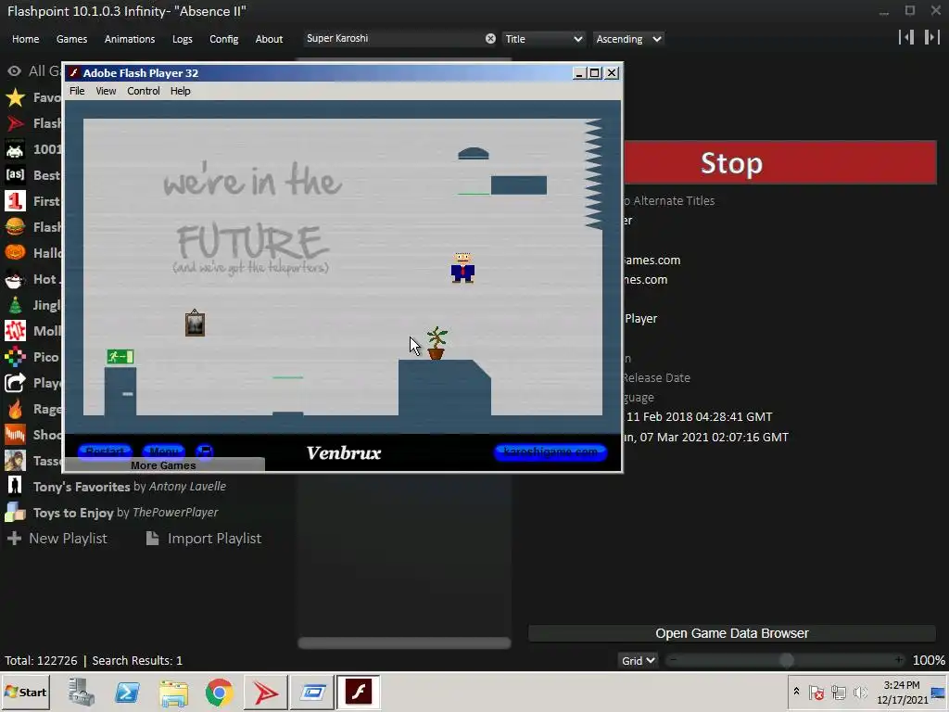Switch to Flash Player taskbar button
The image size is (949, 712).
click(359, 692)
